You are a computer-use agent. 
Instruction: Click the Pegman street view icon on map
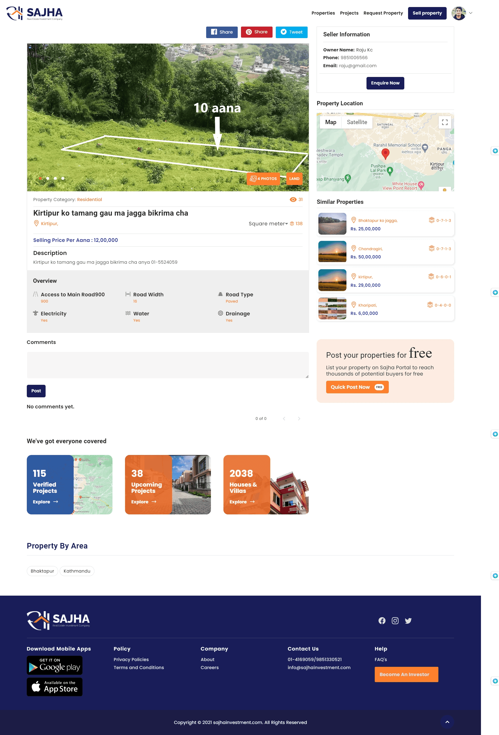pyautogui.click(x=444, y=190)
